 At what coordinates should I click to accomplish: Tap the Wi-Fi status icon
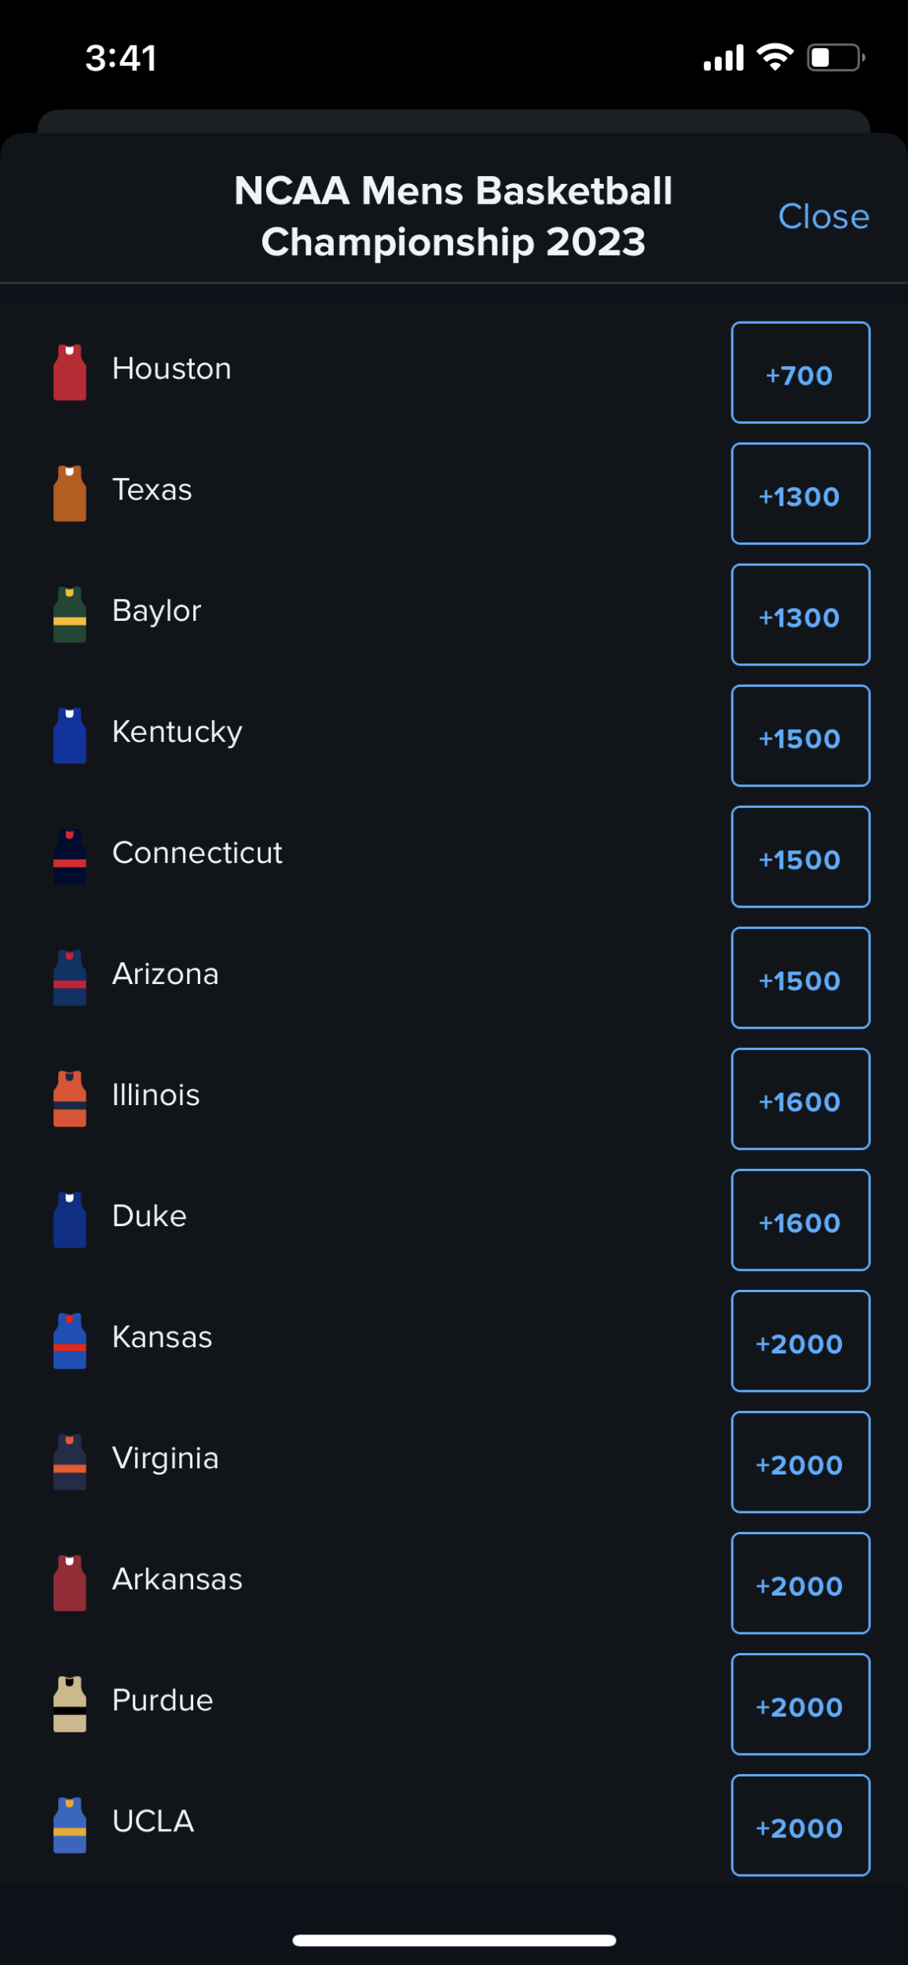pos(775,57)
